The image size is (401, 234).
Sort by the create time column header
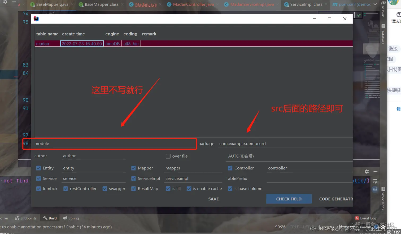tap(73, 34)
